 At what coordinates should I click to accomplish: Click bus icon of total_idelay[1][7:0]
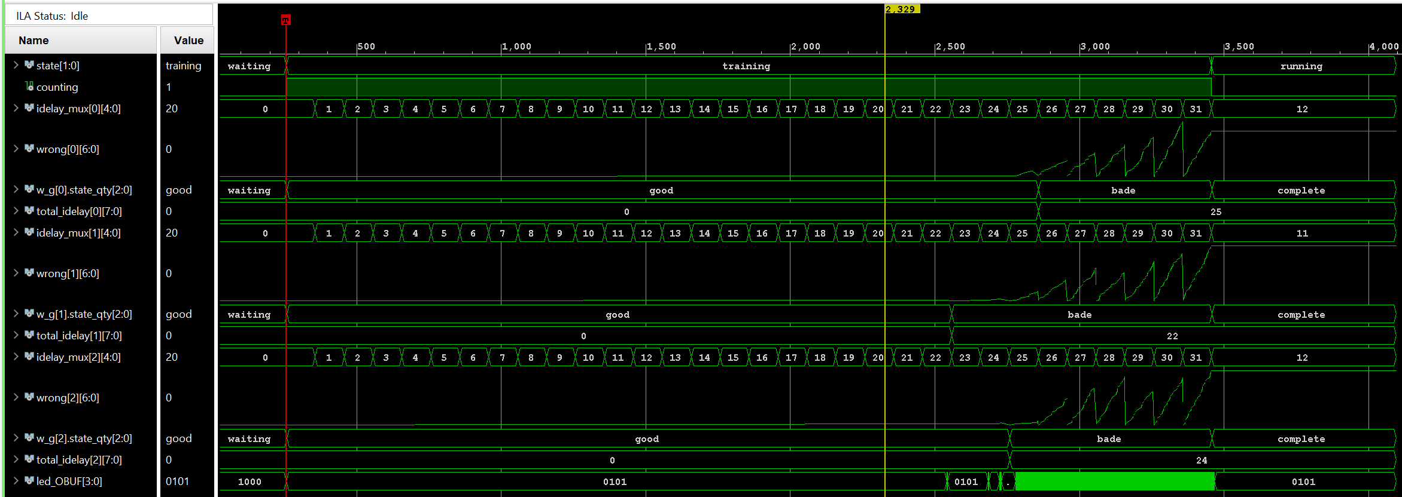(29, 335)
